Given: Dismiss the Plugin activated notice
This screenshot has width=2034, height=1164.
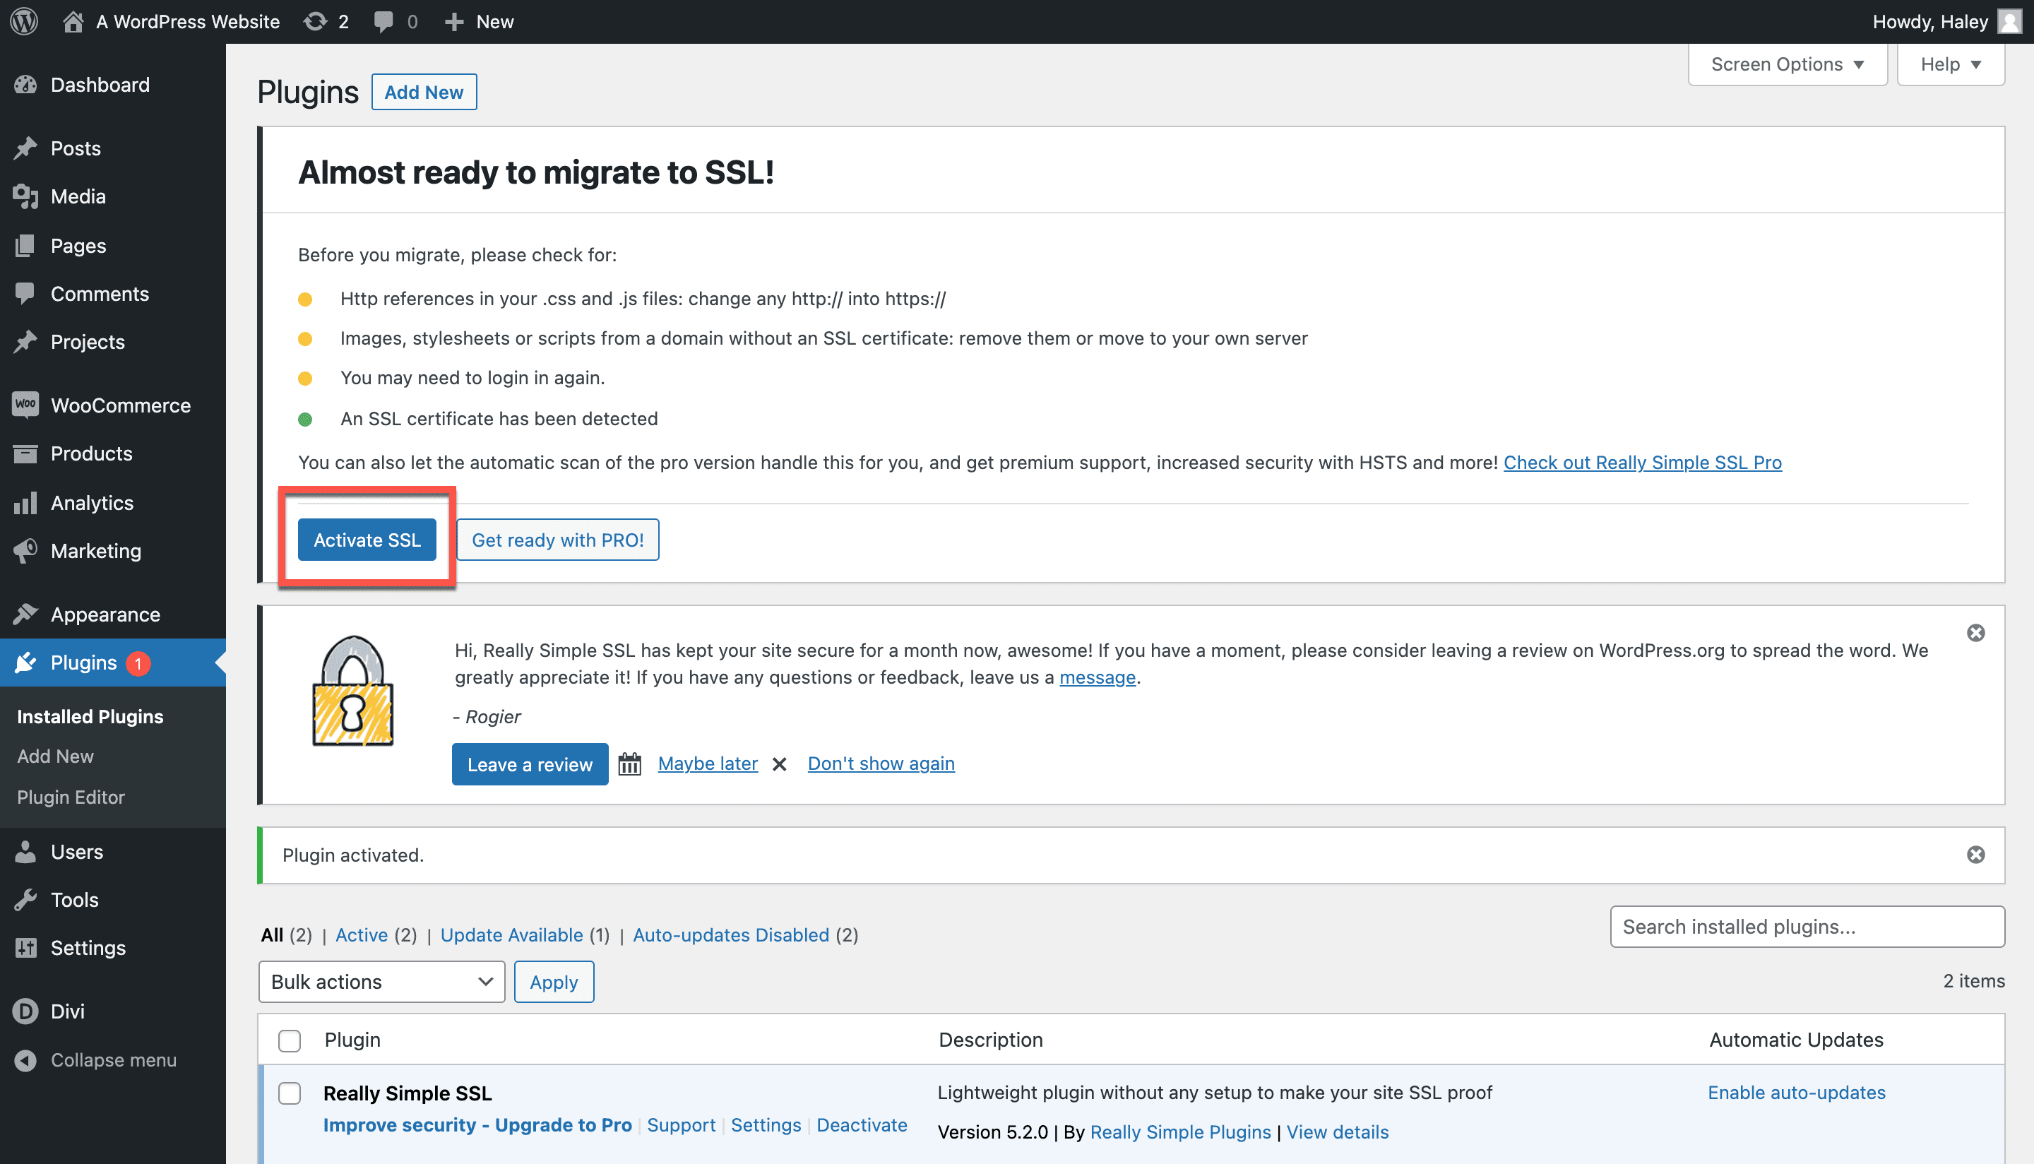Looking at the screenshot, I should coord(1975,855).
